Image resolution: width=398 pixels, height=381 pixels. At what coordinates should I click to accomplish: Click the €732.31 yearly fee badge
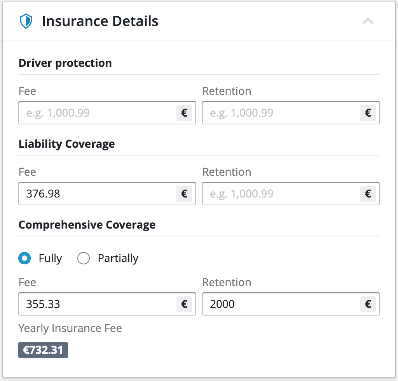click(x=43, y=350)
